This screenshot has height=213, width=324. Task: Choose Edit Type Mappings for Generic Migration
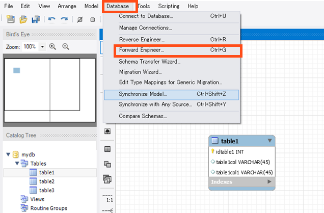tap(172, 82)
